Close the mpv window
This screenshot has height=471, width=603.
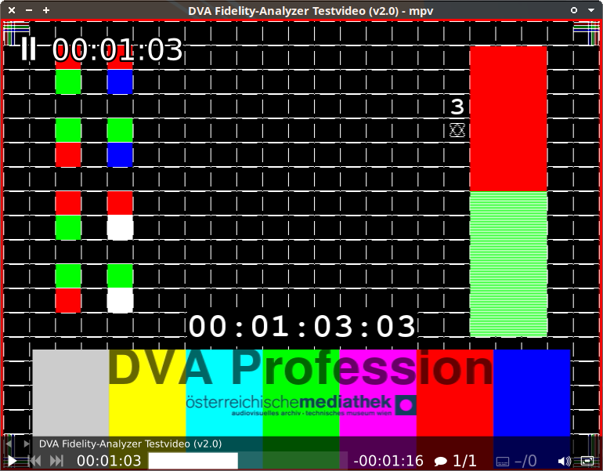(11, 10)
